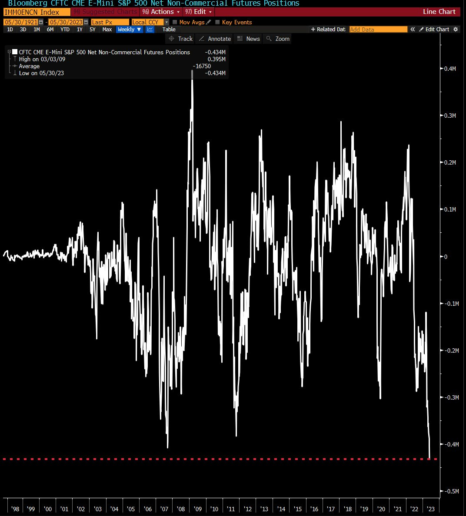Click the start date 05/30/1921 field

pos(21,22)
